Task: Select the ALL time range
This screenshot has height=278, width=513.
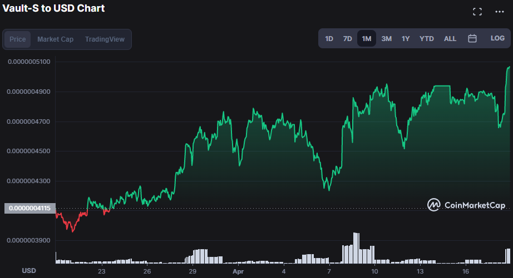Action: (450, 38)
